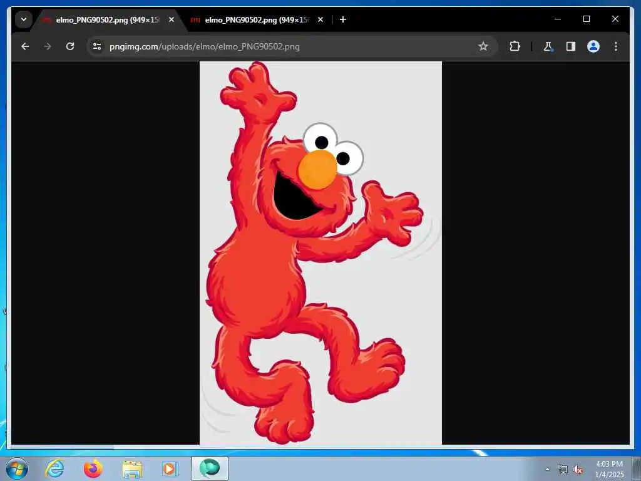The image size is (641, 481).
Task: Click the Show desktop strip
Action: pyautogui.click(x=637, y=468)
